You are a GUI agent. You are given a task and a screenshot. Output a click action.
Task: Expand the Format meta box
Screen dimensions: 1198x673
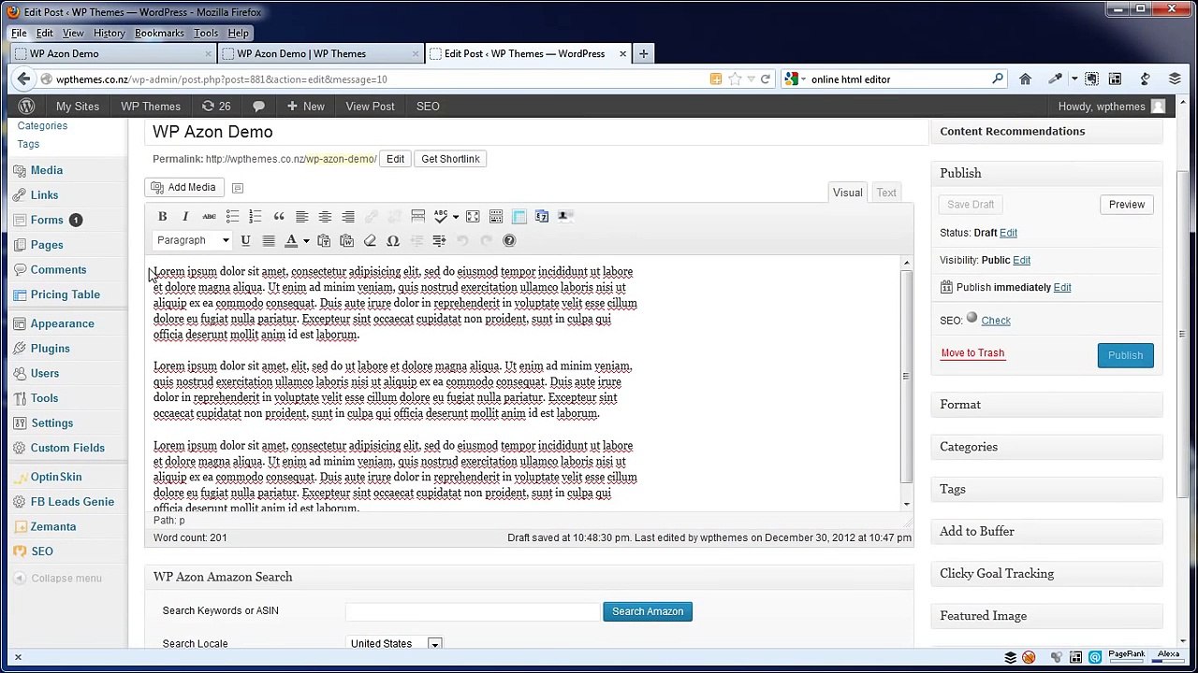tap(1046, 405)
